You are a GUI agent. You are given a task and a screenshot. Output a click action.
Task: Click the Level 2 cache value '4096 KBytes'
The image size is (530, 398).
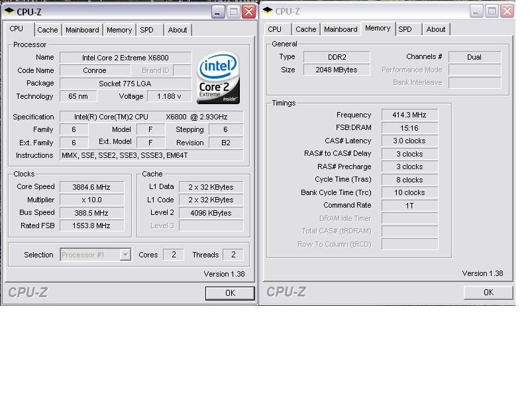[x=211, y=213]
